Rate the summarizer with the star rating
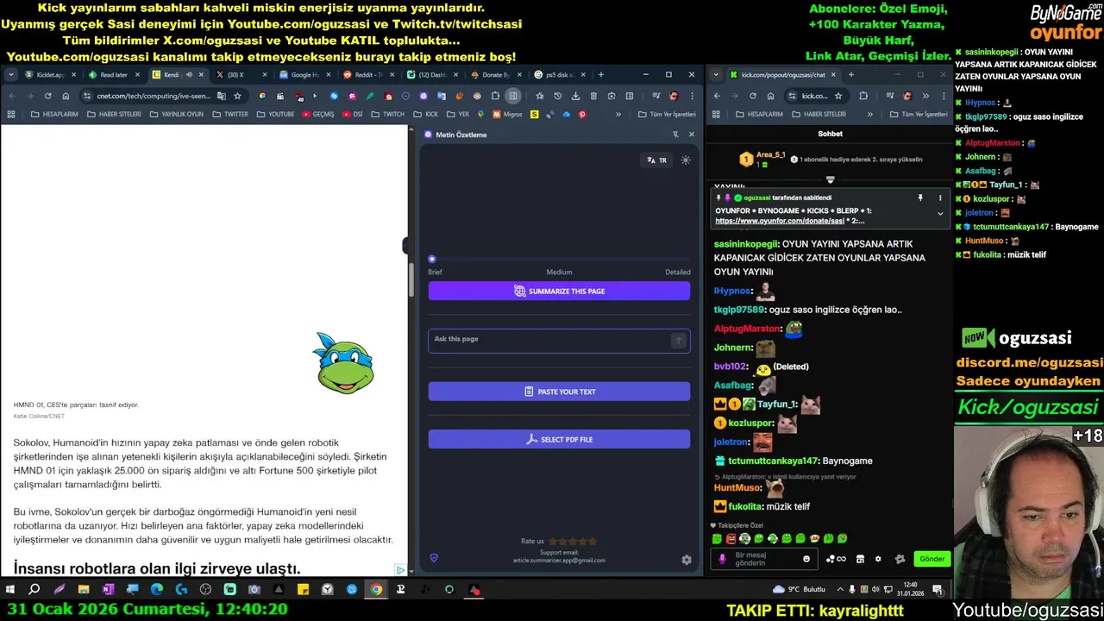The height and width of the screenshot is (621, 1104). point(573,542)
